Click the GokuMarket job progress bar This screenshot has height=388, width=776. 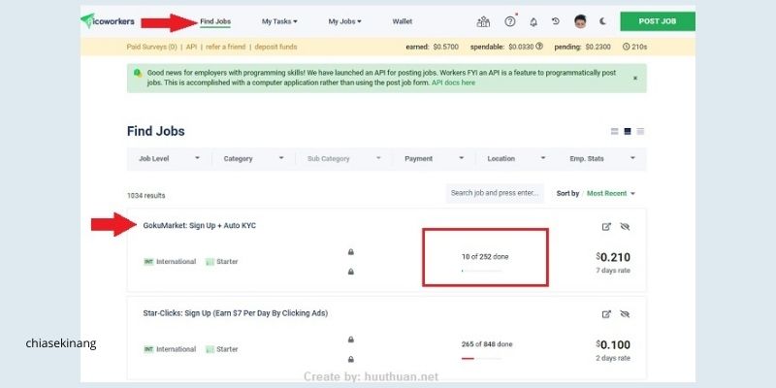pyautogui.click(x=480, y=272)
